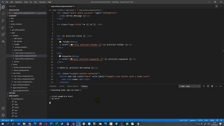Change indentation via Spaces: 2 status item
This screenshot has width=224, height=126.
(x=193, y=120)
